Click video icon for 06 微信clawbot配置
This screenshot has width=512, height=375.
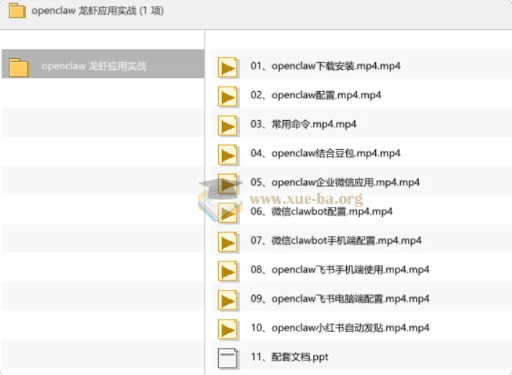[228, 213]
